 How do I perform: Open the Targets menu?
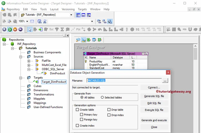tap(82, 9)
